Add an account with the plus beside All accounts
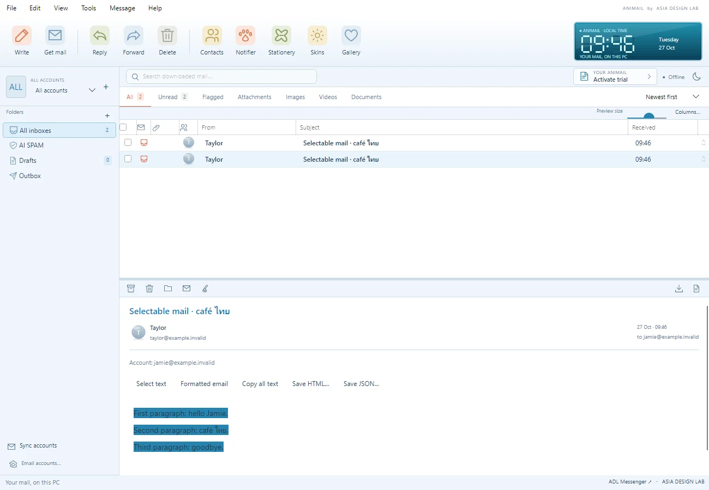The height and width of the screenshot is (490, 709). click(x=106, y=87)
